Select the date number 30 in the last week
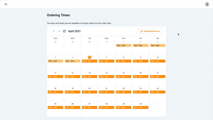 [141, 104]
